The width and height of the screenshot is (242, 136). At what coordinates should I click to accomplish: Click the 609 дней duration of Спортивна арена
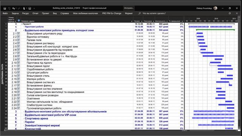coord(163,118)
